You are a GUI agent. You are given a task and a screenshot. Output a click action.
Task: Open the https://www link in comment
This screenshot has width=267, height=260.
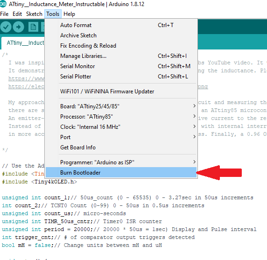point(27,78)
